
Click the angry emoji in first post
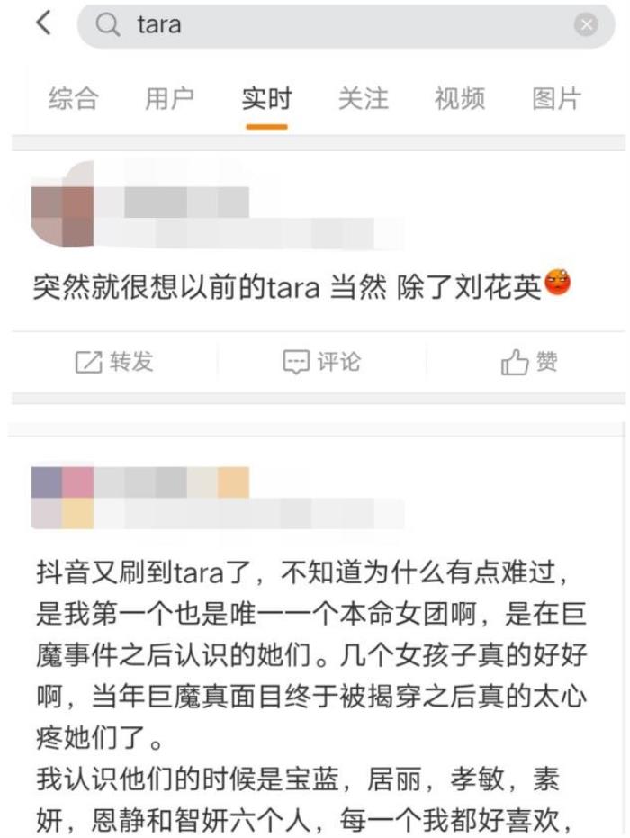point(557,283)
